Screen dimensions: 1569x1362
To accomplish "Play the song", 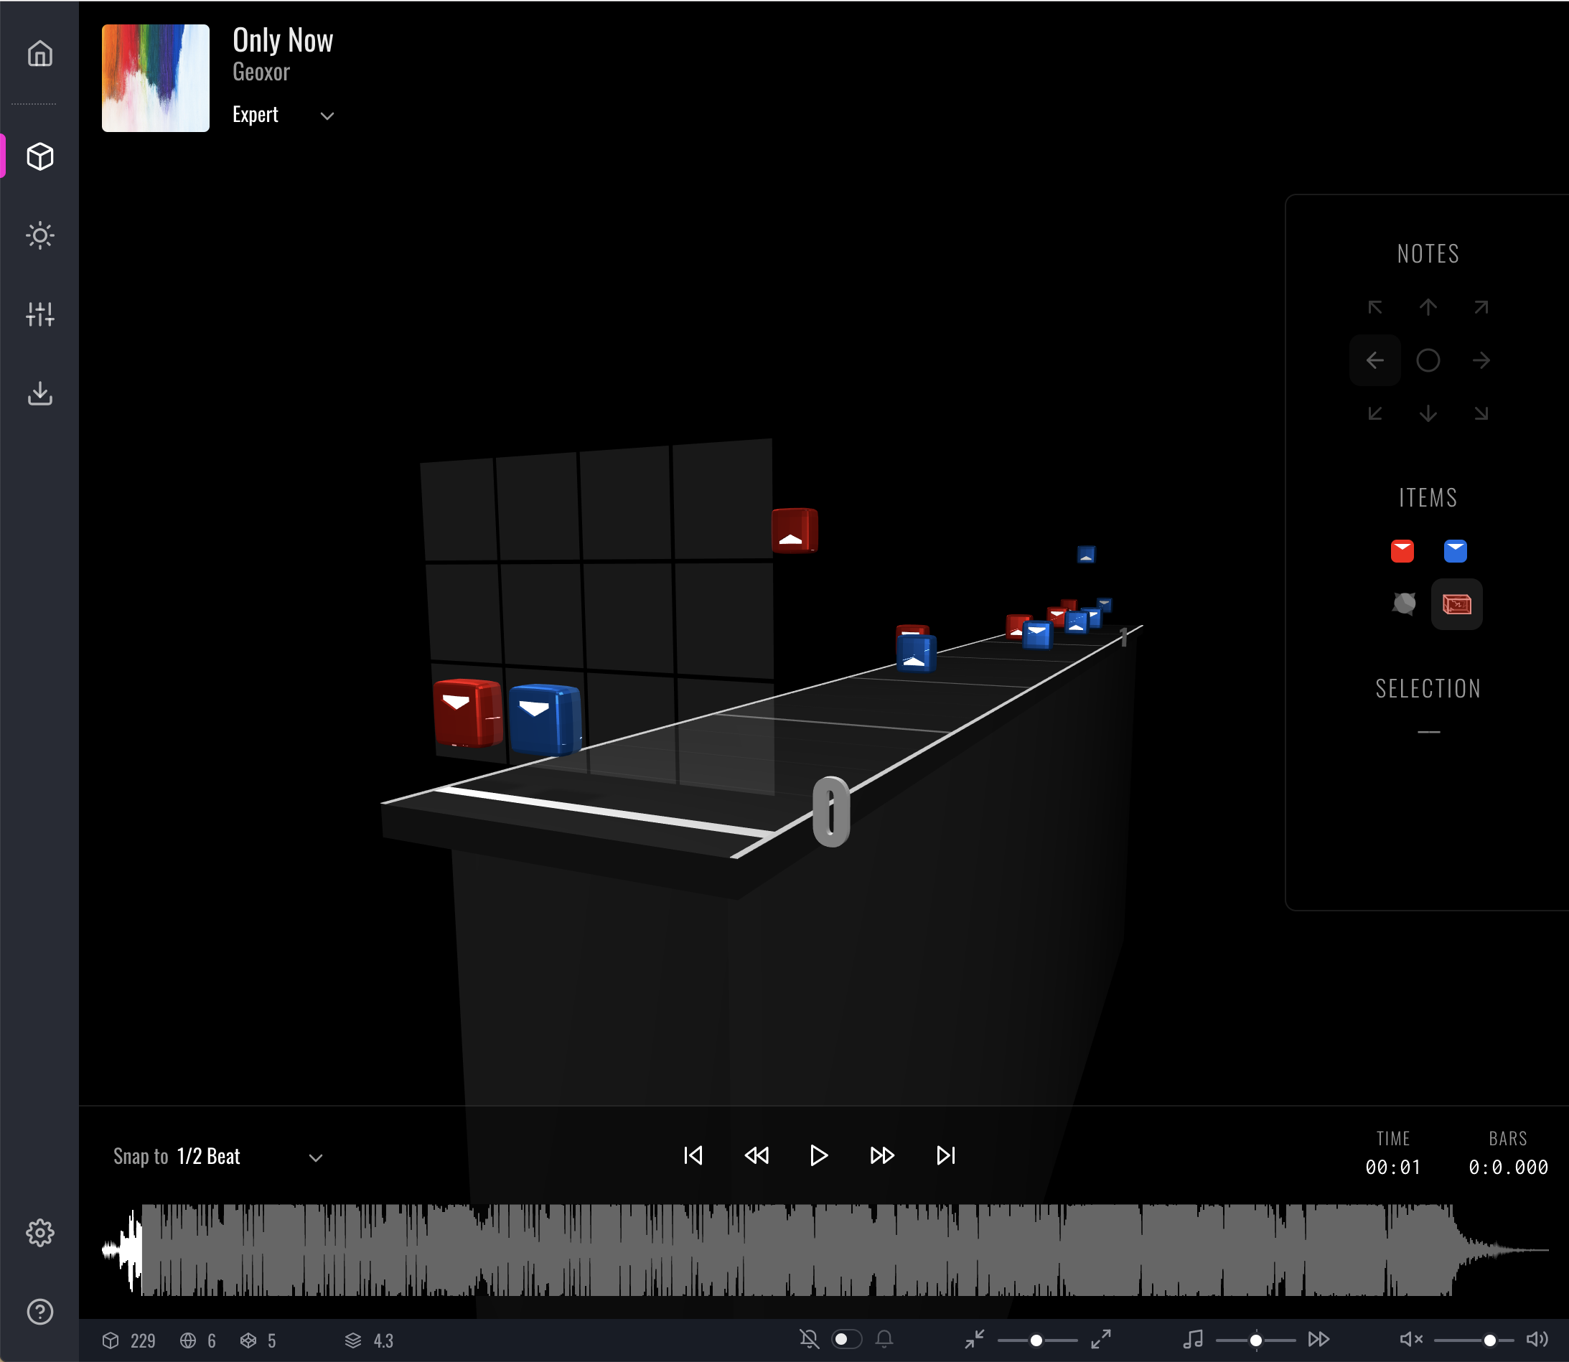I will 819,1155.
